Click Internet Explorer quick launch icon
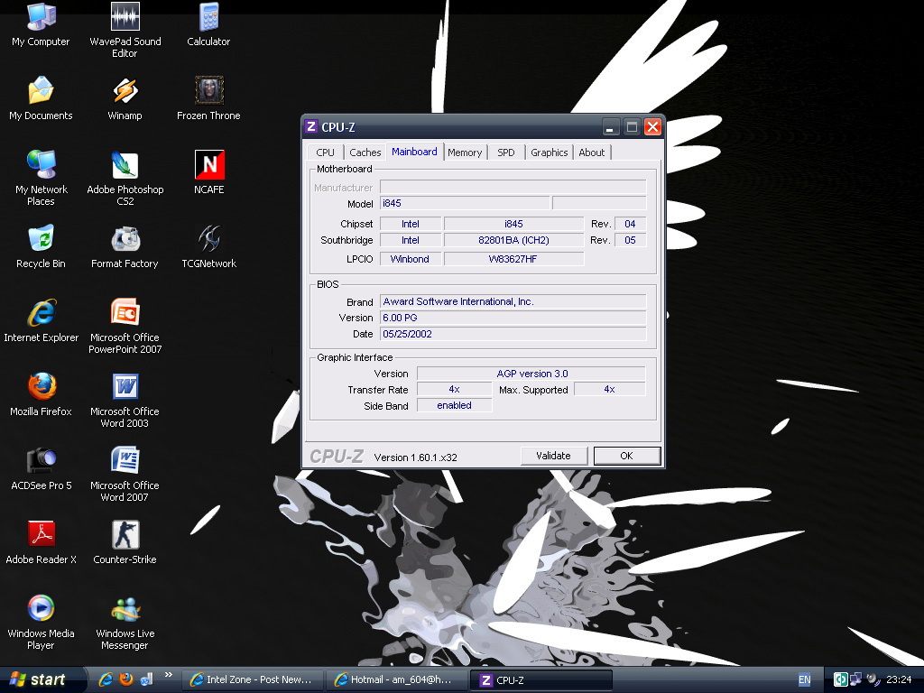The width and height of the screenshot is (924, 693). [106, 679]
